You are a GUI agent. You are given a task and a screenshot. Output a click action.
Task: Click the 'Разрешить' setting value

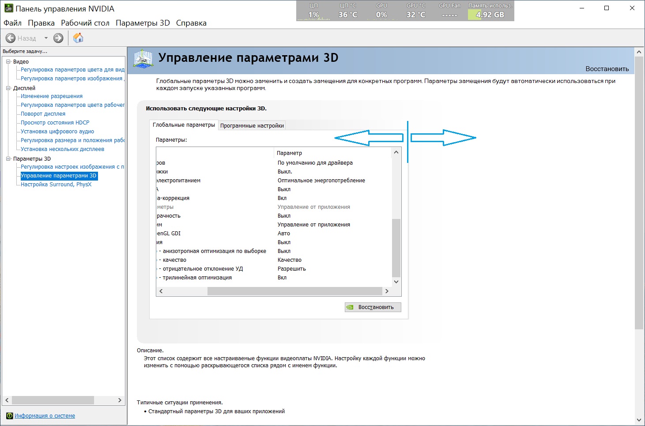point(292,269)
